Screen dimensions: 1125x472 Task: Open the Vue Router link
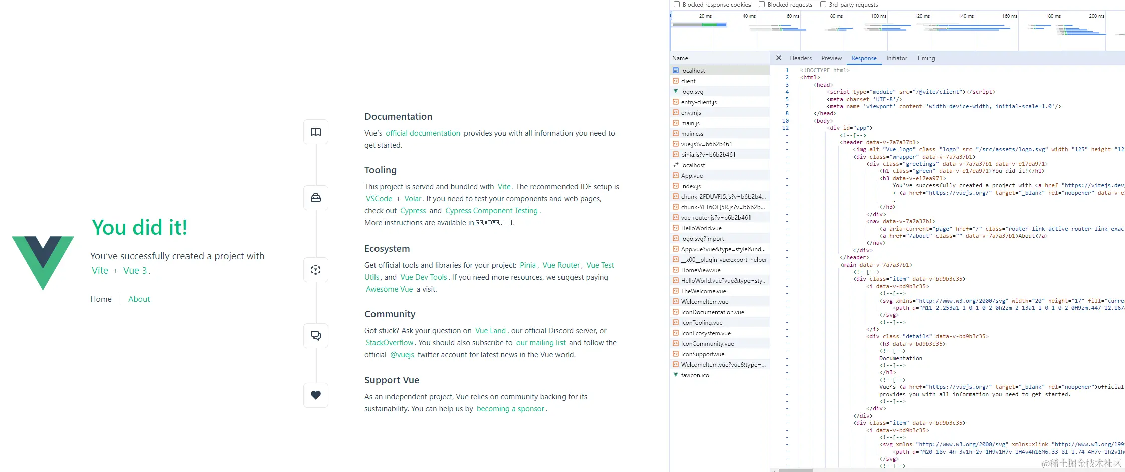(561, 265)
